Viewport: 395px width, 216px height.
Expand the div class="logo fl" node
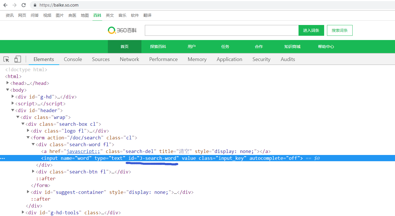[x=28, y=131]
